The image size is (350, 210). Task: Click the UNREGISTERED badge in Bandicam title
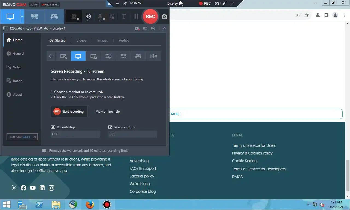[50, 5]
